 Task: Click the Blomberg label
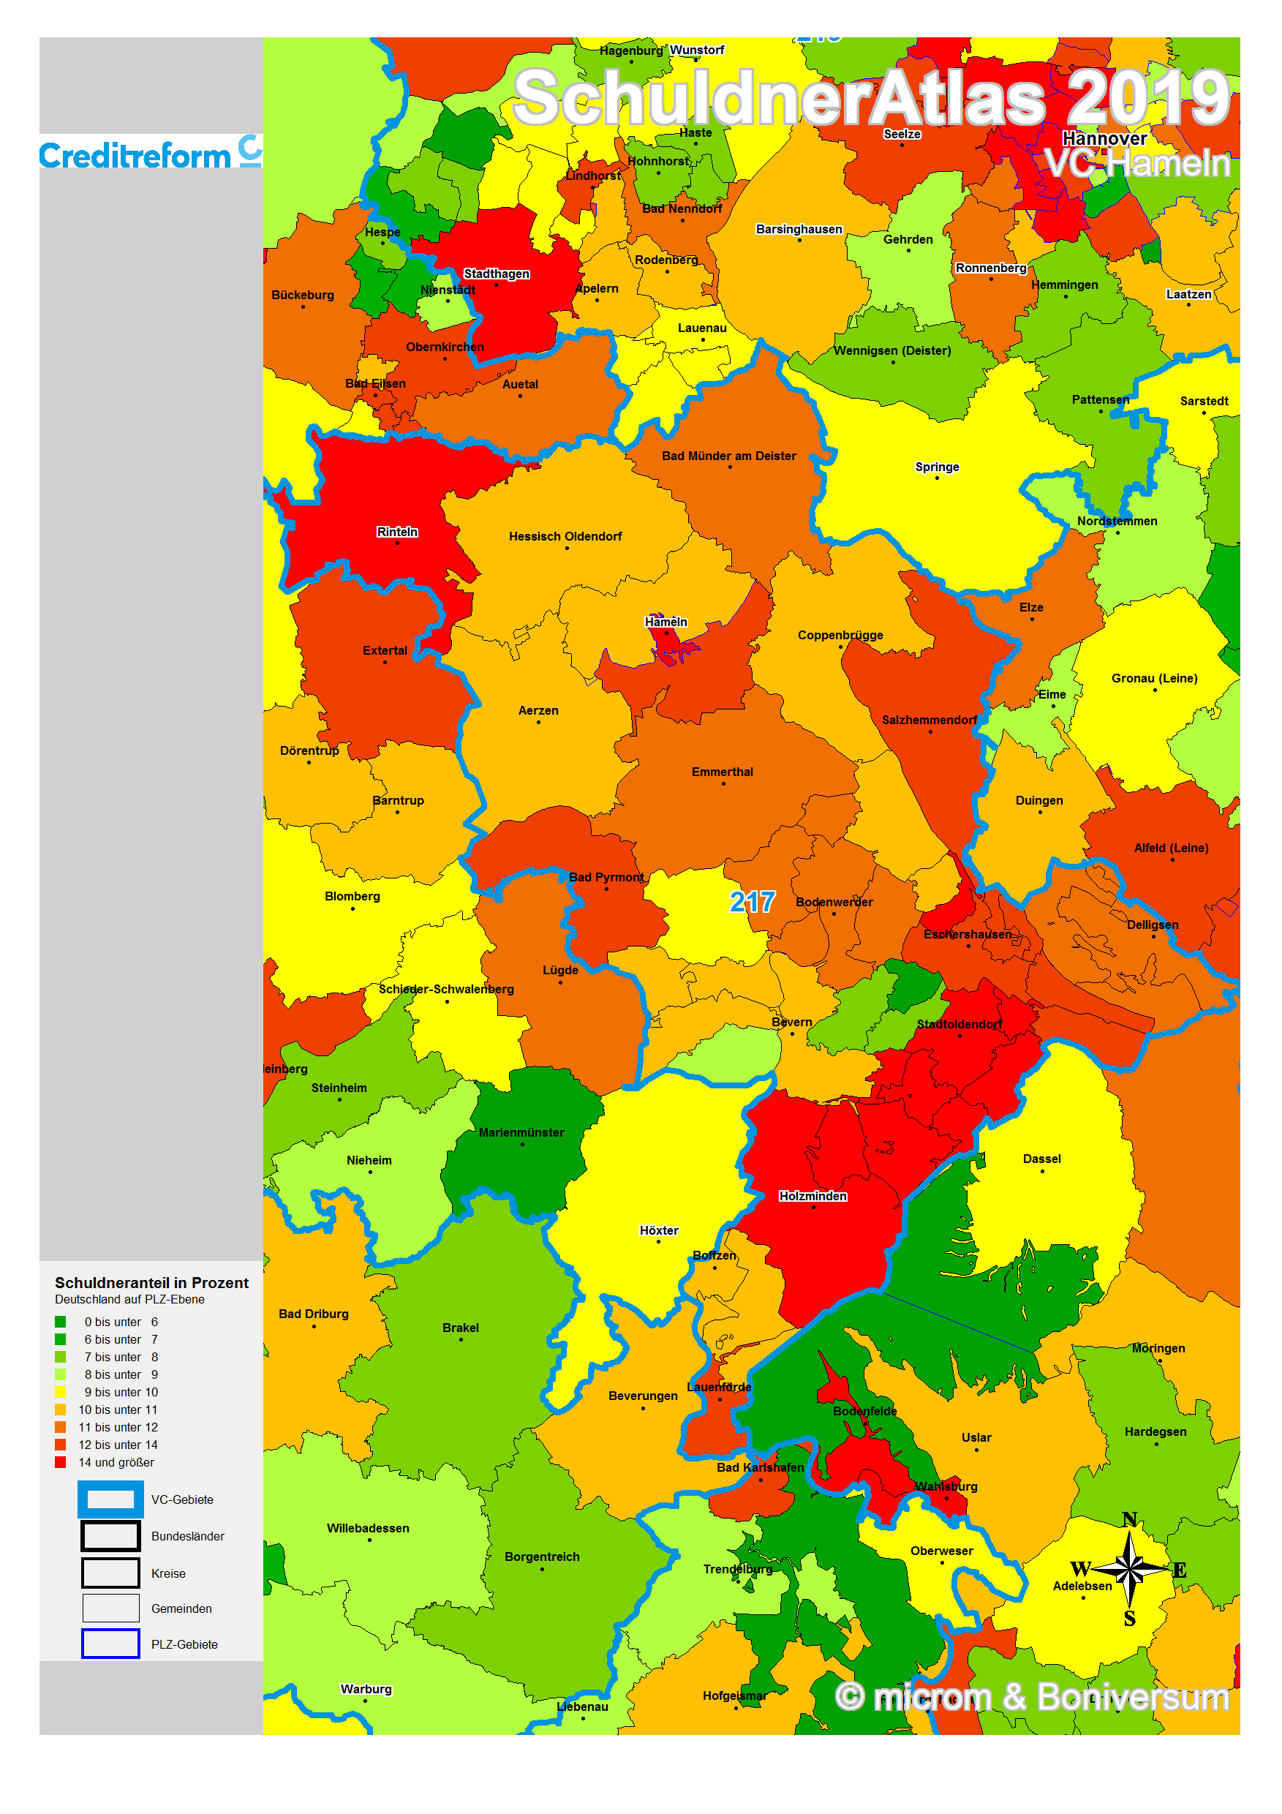pos(352,895)
